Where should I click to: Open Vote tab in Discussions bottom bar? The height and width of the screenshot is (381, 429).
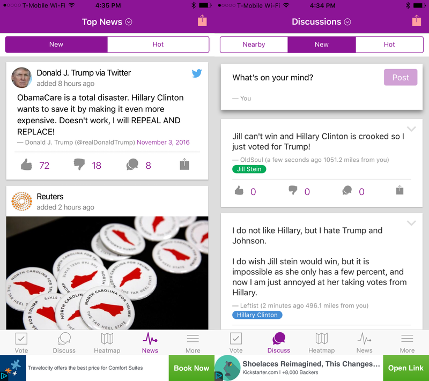coord(236,343)
